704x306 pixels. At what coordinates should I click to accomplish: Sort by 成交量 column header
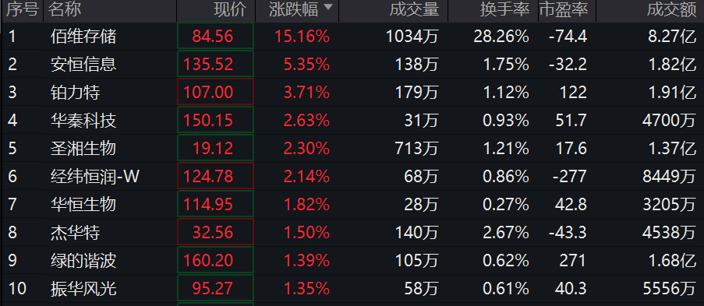pos(414,9)
